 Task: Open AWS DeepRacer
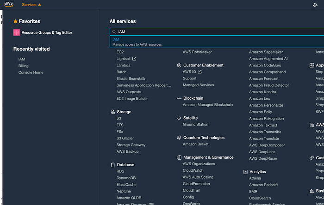263,158
